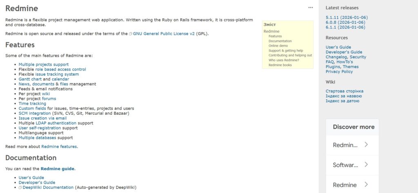The width and height of the screenshot is (418, 193).
Task: Open the documents link
Action: pos(43,84)
